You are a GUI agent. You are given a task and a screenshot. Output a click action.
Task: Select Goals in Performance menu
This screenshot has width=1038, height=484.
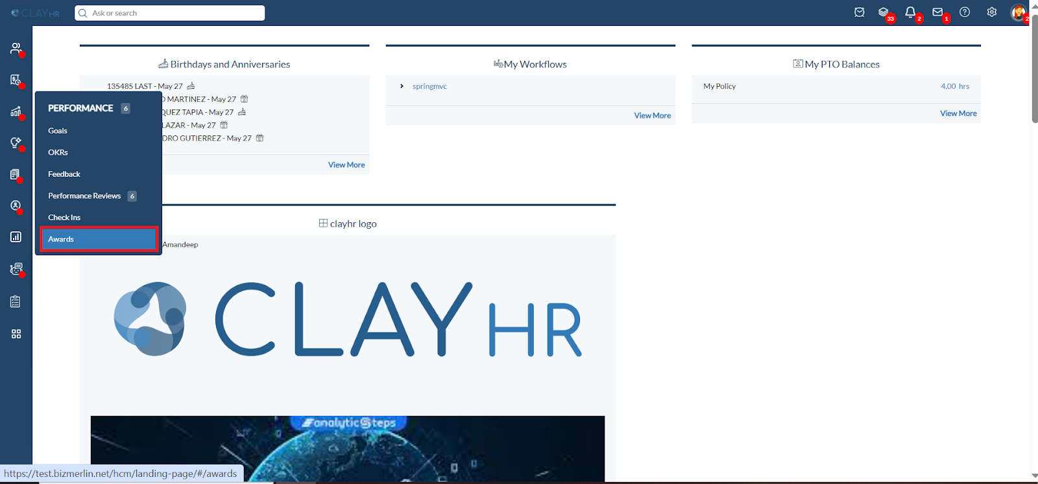(58, 131)
